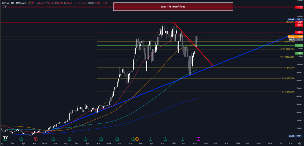Viewport: 304px width, 146px height.
Task: Expand the collapsed indicators legend showing 5
Action: point(4,7)
